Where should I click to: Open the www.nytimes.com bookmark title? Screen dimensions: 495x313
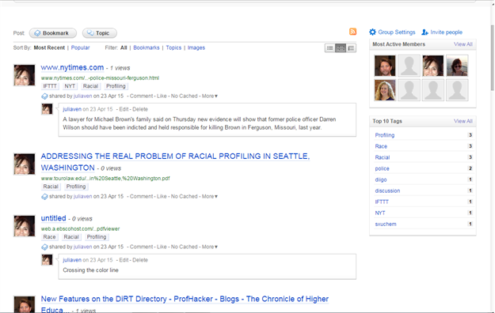(x=72, y=67)
